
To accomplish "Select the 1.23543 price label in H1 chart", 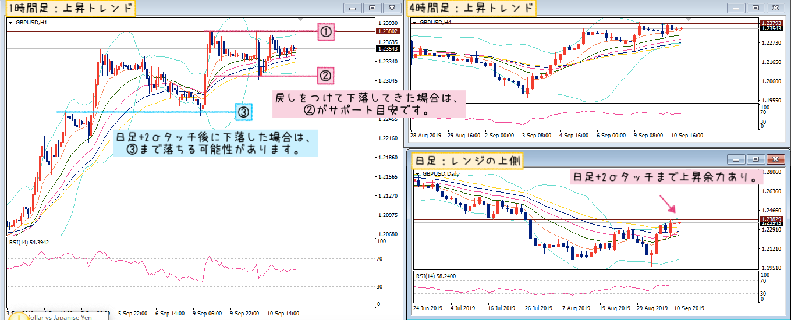I will [388, 48].
